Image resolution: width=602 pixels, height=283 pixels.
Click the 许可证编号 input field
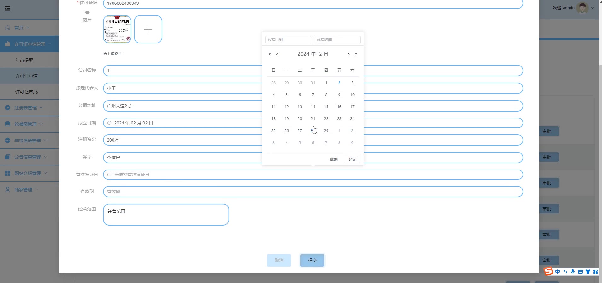[313, 3]
